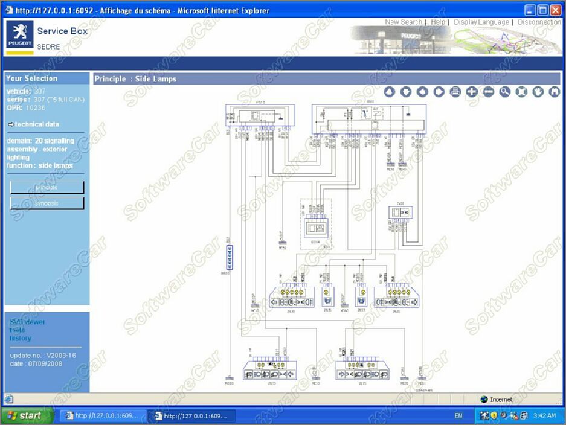Activate the hand pan tool

pyautogui.click(x=538, y=92)
